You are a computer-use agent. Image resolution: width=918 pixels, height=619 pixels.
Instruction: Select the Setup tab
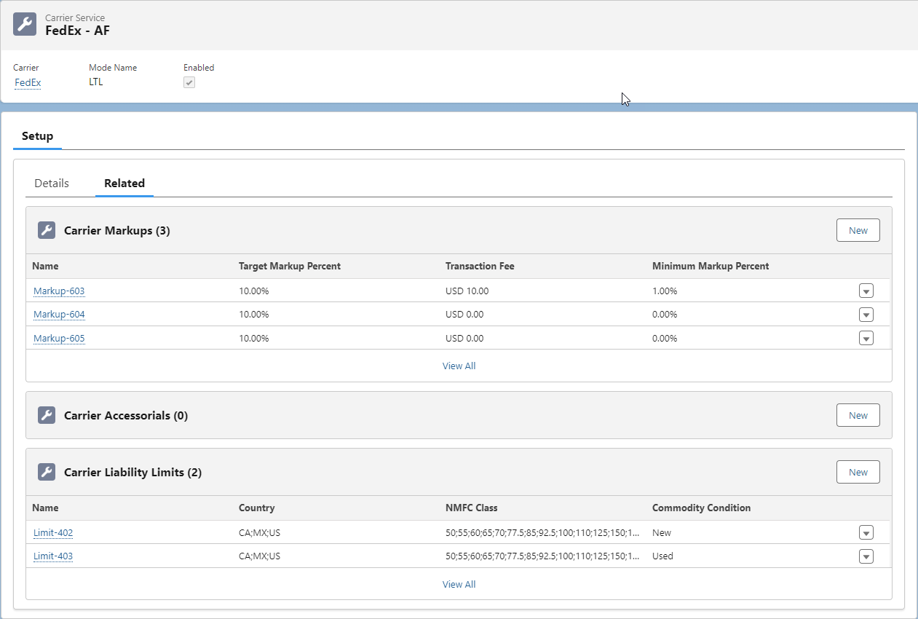coord(37,136)
